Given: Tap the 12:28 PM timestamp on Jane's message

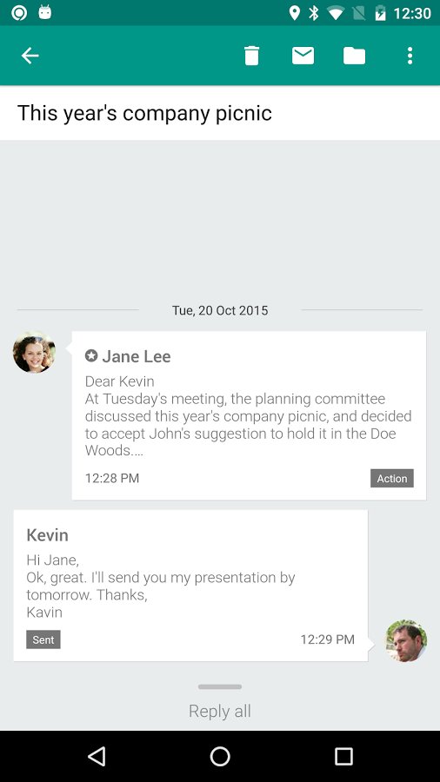Looking at the screenshot, I should [112, 478].
